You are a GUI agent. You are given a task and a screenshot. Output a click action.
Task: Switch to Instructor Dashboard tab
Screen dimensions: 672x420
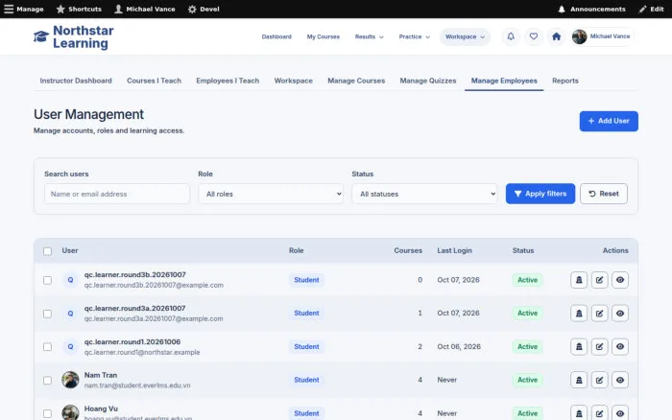76,81
